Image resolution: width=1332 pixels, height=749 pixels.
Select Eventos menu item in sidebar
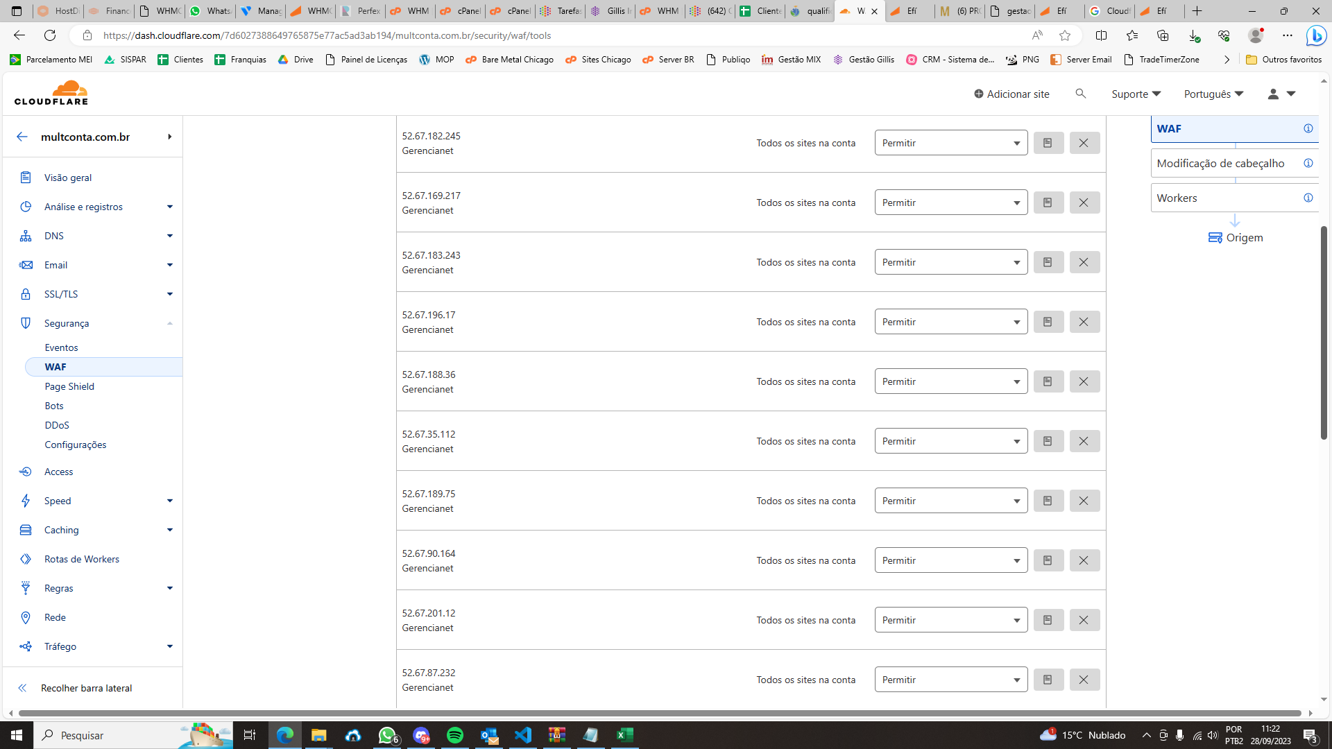(x=61, y=347)
